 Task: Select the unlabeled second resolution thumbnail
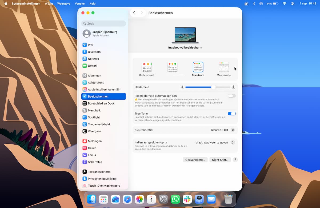point(172,67)
